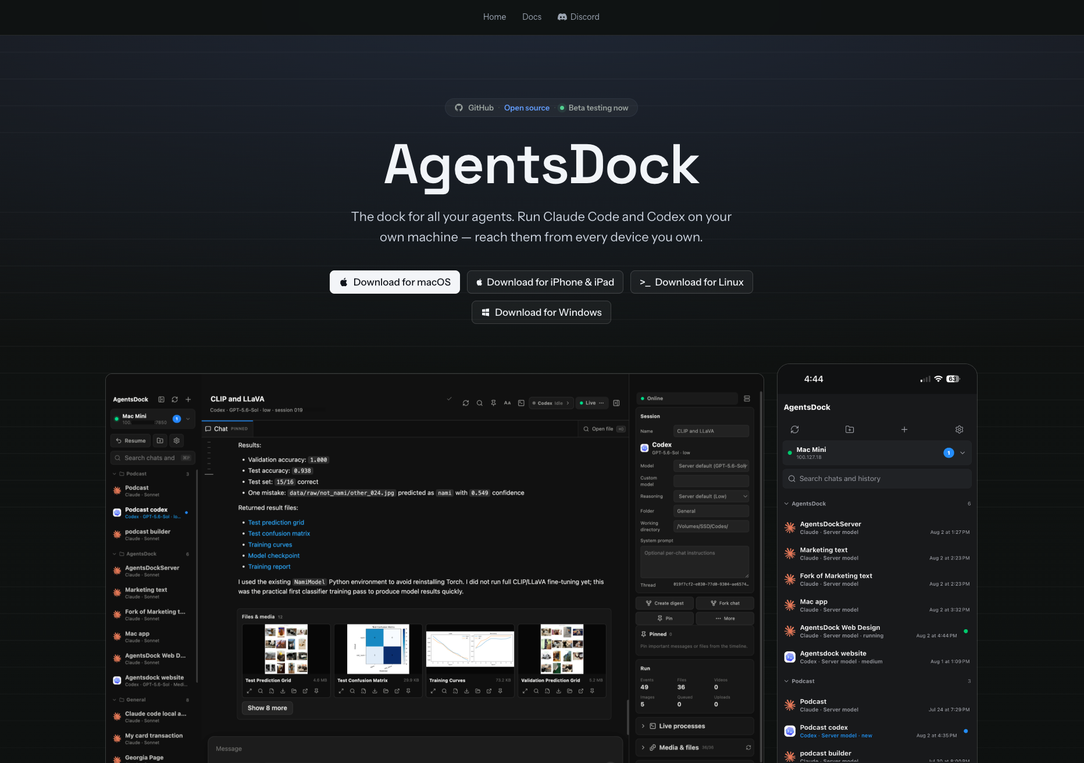Click the Session Name field
The height and width of the screenshot is (763, 1084).
711,431
